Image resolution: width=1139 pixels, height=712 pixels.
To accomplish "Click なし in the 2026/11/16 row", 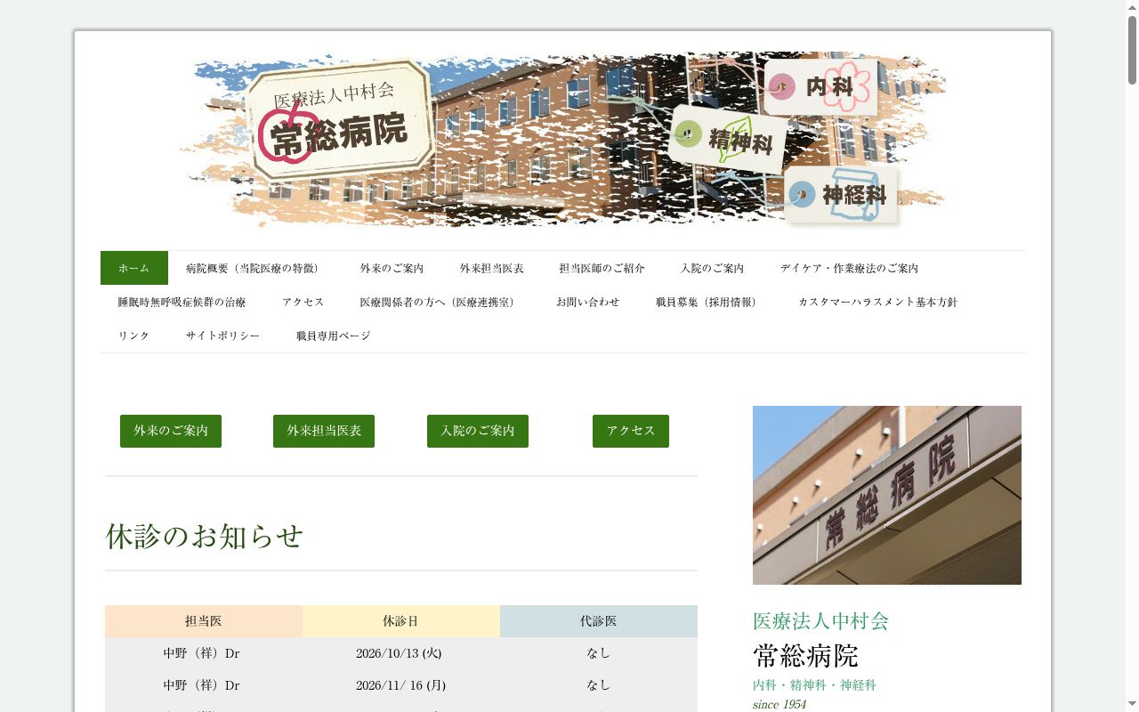I will click(x=599, y=685).
